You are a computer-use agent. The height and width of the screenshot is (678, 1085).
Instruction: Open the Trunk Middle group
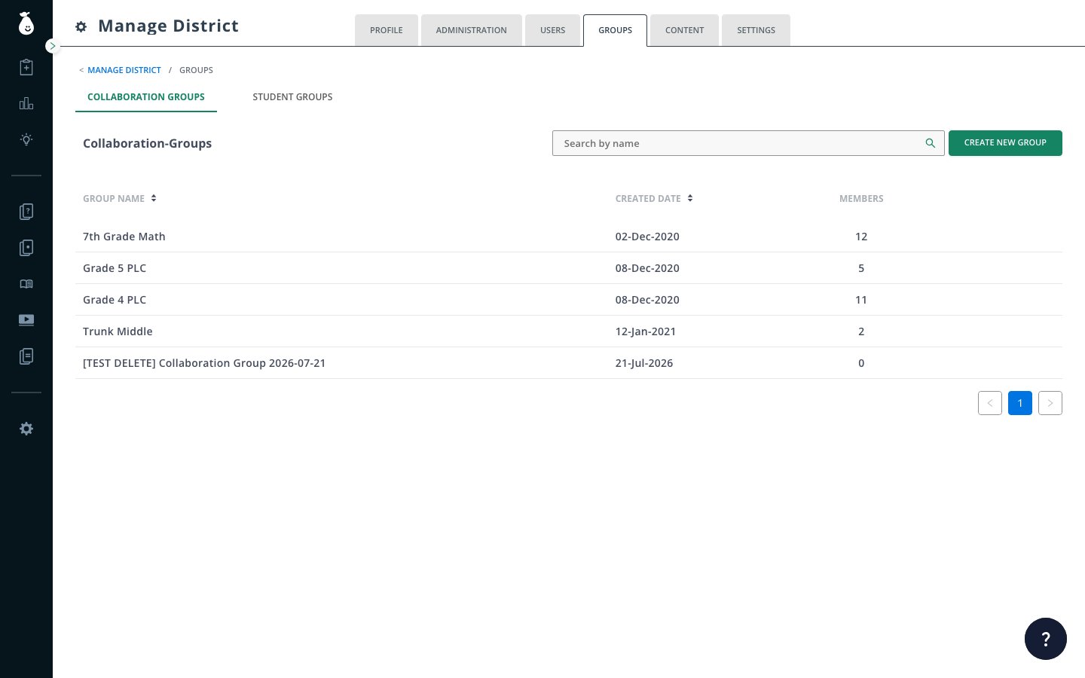569,331
